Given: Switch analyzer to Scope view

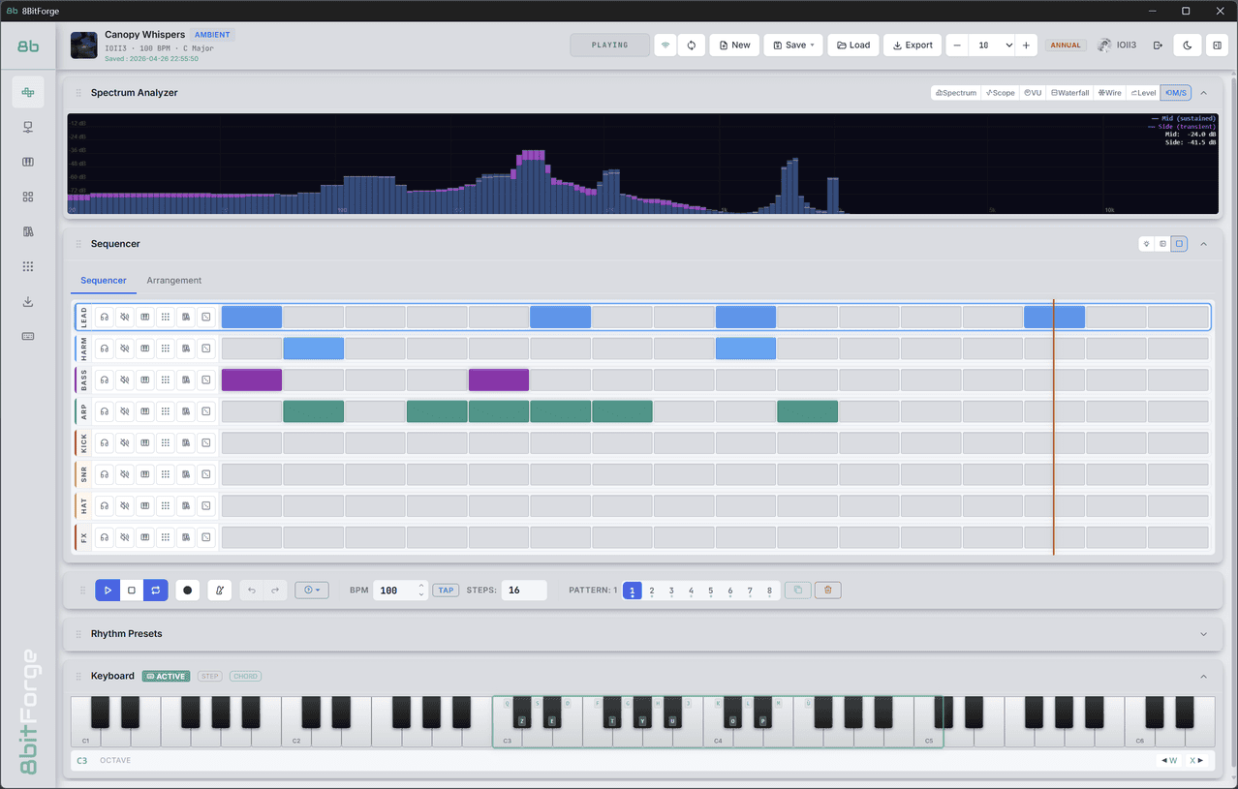Looking at the screenshot, I should [1001, 93].
